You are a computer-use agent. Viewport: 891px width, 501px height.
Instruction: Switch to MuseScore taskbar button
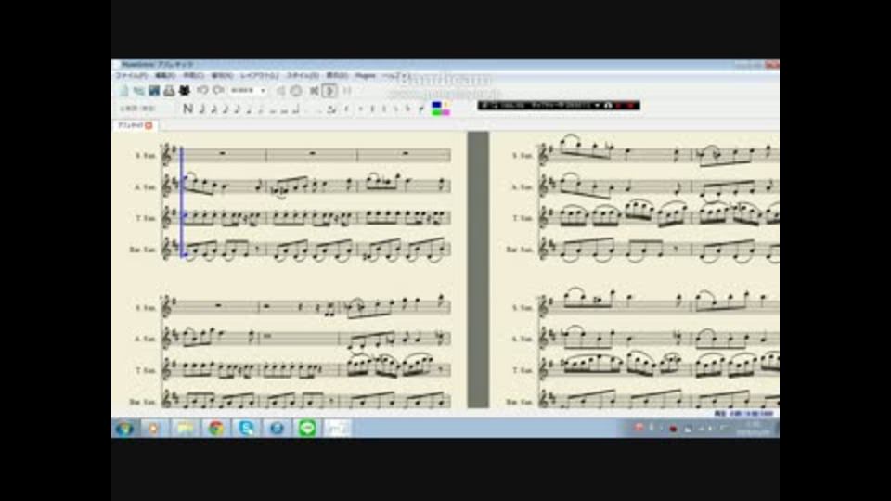[x=338, y=429]
